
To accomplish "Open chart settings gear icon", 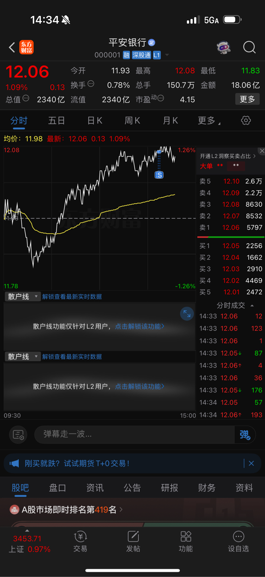I will tap(246, 120).
